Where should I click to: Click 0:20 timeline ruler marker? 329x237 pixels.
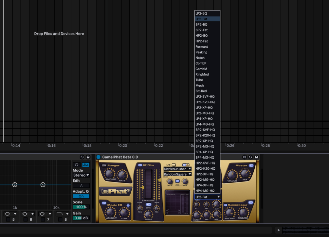(x=123, y=145)
